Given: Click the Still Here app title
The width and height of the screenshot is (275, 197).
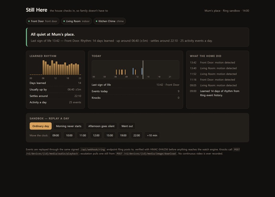Looking at the screenshot, I should click(36, 10).
